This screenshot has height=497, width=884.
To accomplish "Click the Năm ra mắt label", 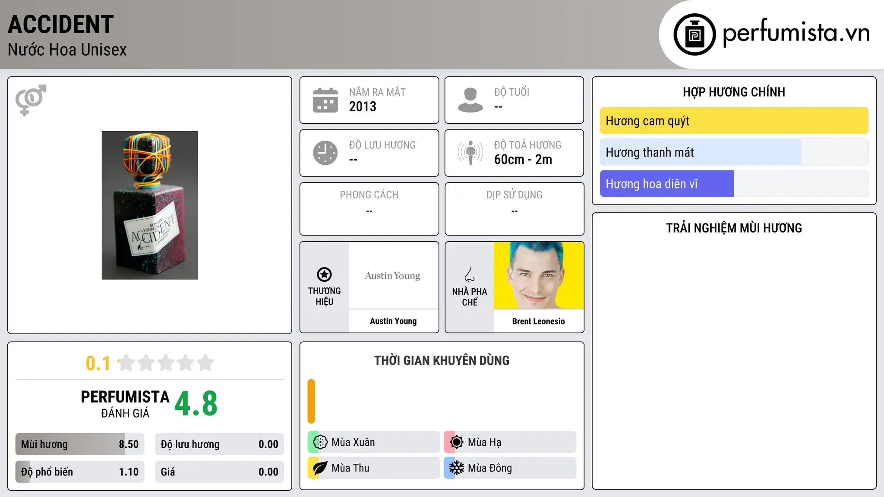I will 377,92.
